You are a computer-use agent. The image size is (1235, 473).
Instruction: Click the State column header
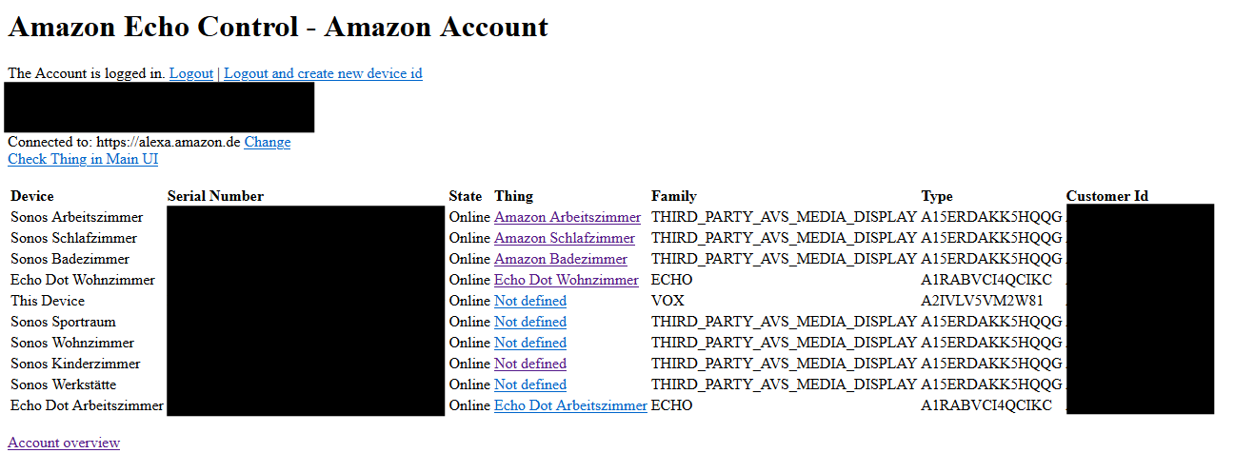click(466, 196)
